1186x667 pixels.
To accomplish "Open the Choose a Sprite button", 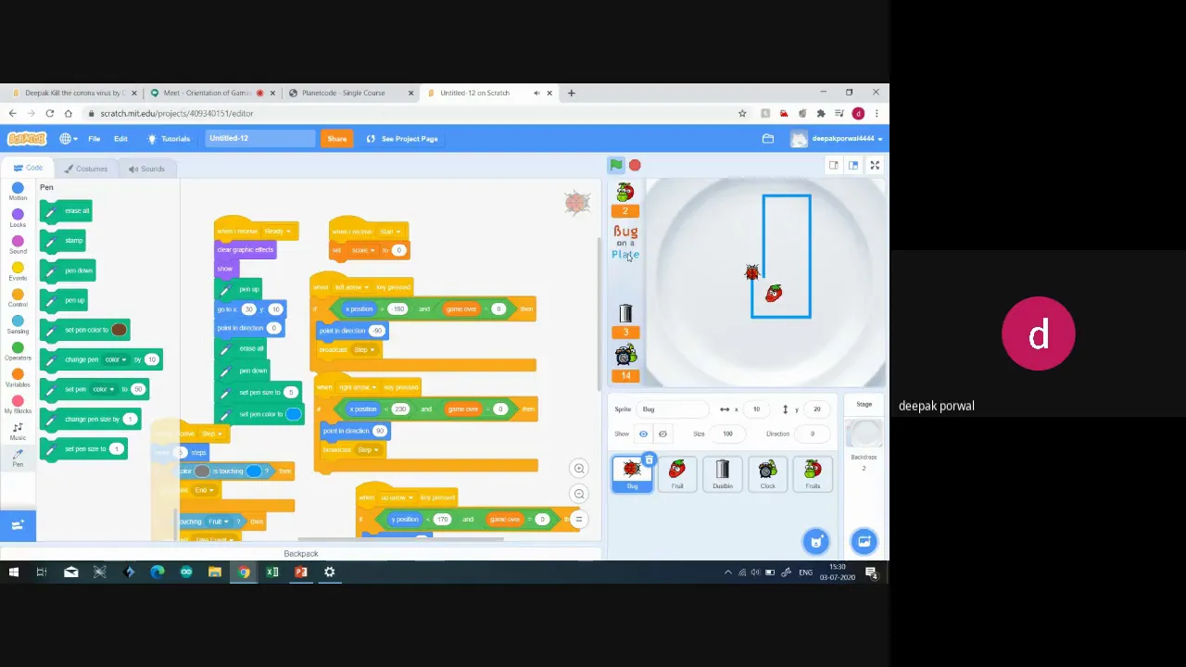I will pyautogui.click(x=815, y=541).
